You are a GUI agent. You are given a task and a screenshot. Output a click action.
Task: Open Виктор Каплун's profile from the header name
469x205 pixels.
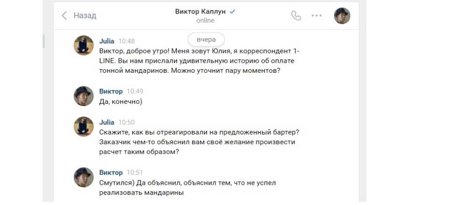(x=200, y=11)
